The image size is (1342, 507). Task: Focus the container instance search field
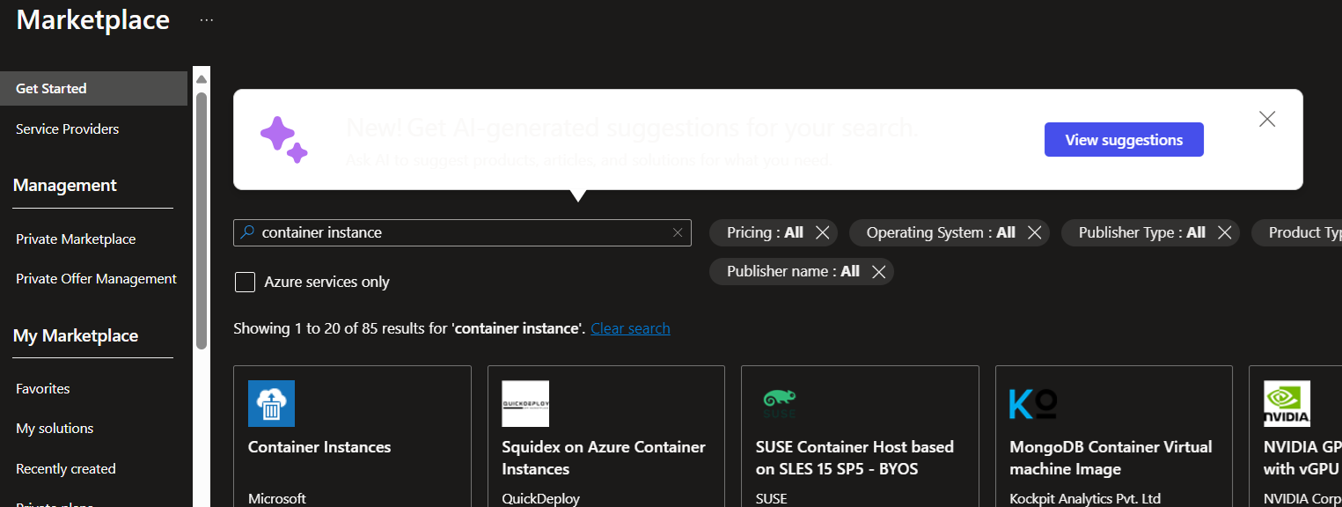[462, 233]
